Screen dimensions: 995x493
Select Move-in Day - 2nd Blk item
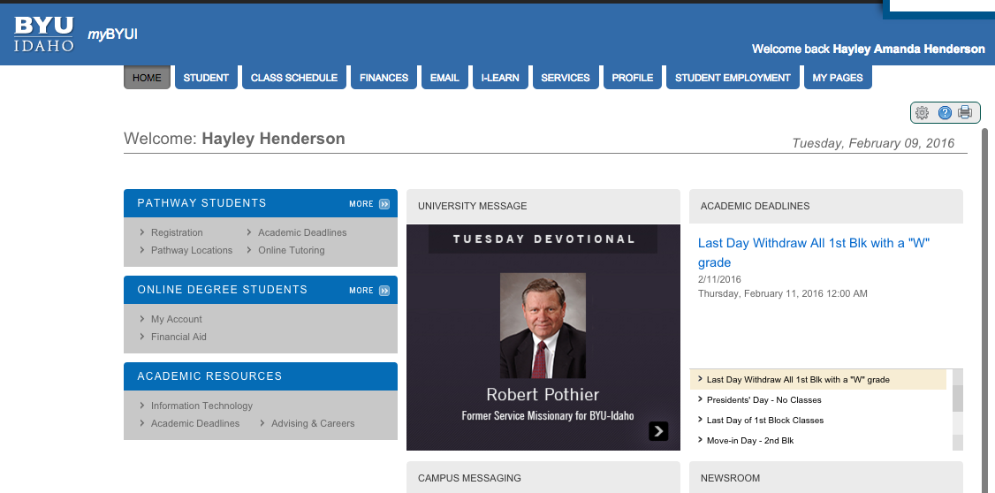750,441
